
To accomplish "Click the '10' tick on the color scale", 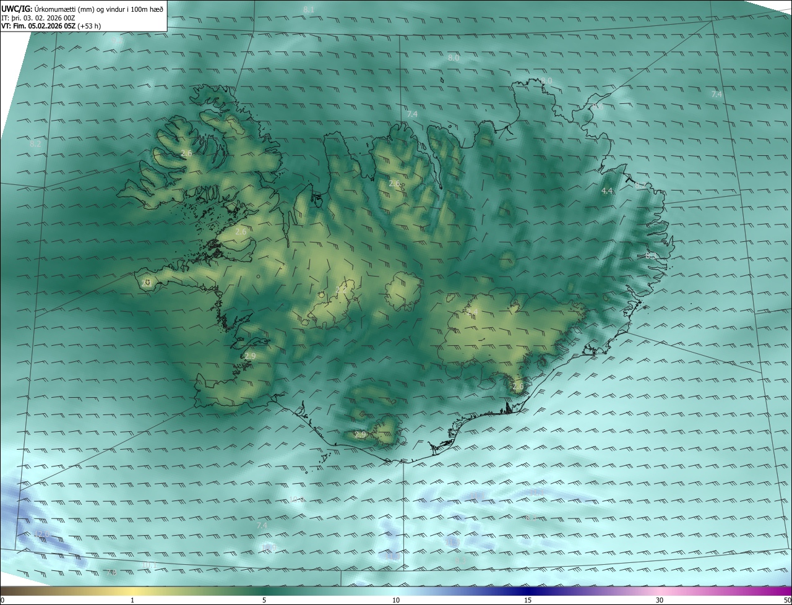I will coord(396,600).
